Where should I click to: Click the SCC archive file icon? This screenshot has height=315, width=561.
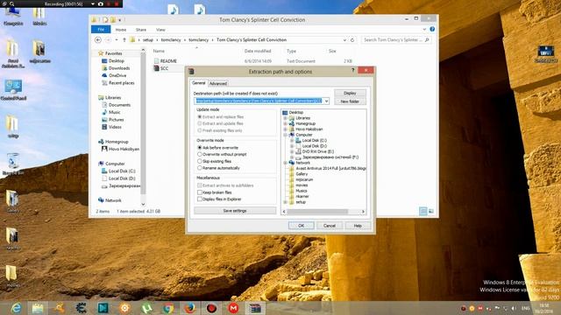pos(156,68)
